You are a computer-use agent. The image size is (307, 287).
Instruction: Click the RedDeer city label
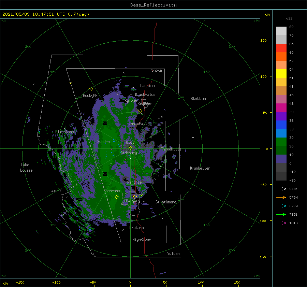[x=145, y=103]
